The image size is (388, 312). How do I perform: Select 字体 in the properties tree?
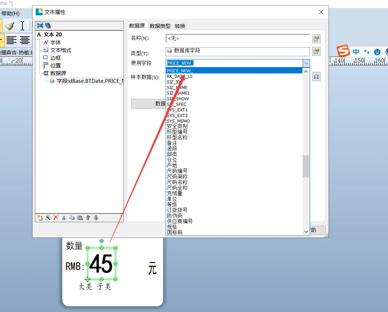pos(55,42)
